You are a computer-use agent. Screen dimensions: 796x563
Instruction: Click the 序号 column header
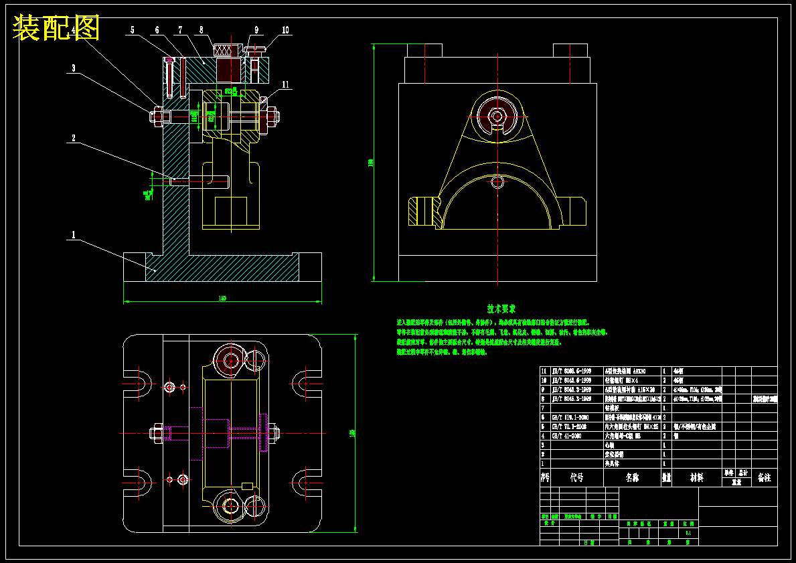point(545,478)
